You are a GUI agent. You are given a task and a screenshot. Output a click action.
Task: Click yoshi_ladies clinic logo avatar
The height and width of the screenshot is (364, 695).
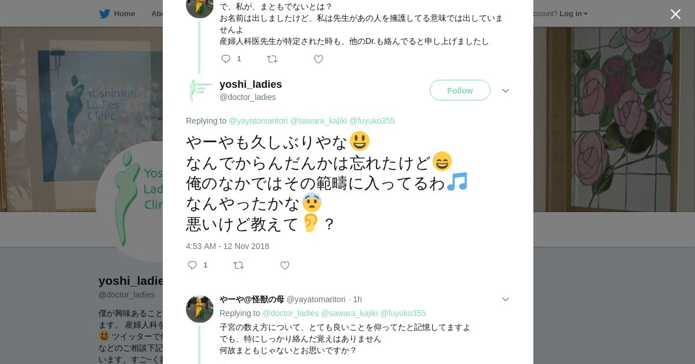(x=200, y=91)
